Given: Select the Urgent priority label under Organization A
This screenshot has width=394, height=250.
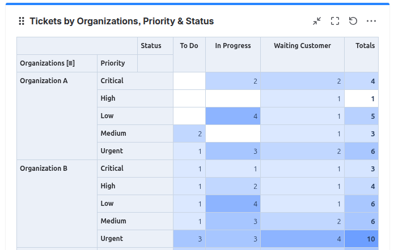Looking at the screenshot, I should coord(112,151).
